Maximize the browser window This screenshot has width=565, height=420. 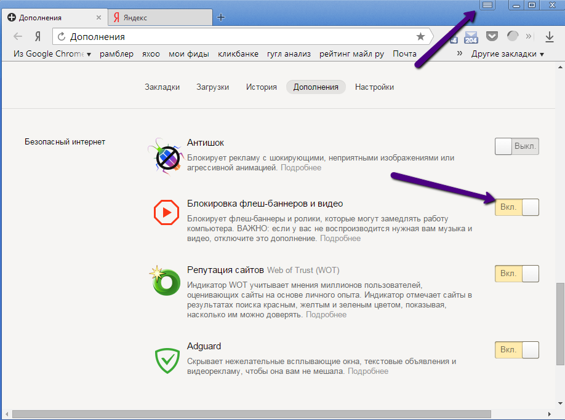click(532, 5)
